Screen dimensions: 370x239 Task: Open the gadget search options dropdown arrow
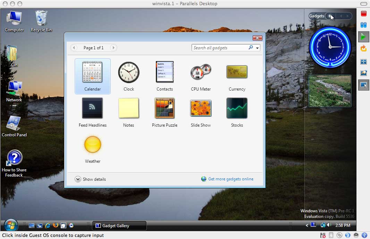click(258, 48)
